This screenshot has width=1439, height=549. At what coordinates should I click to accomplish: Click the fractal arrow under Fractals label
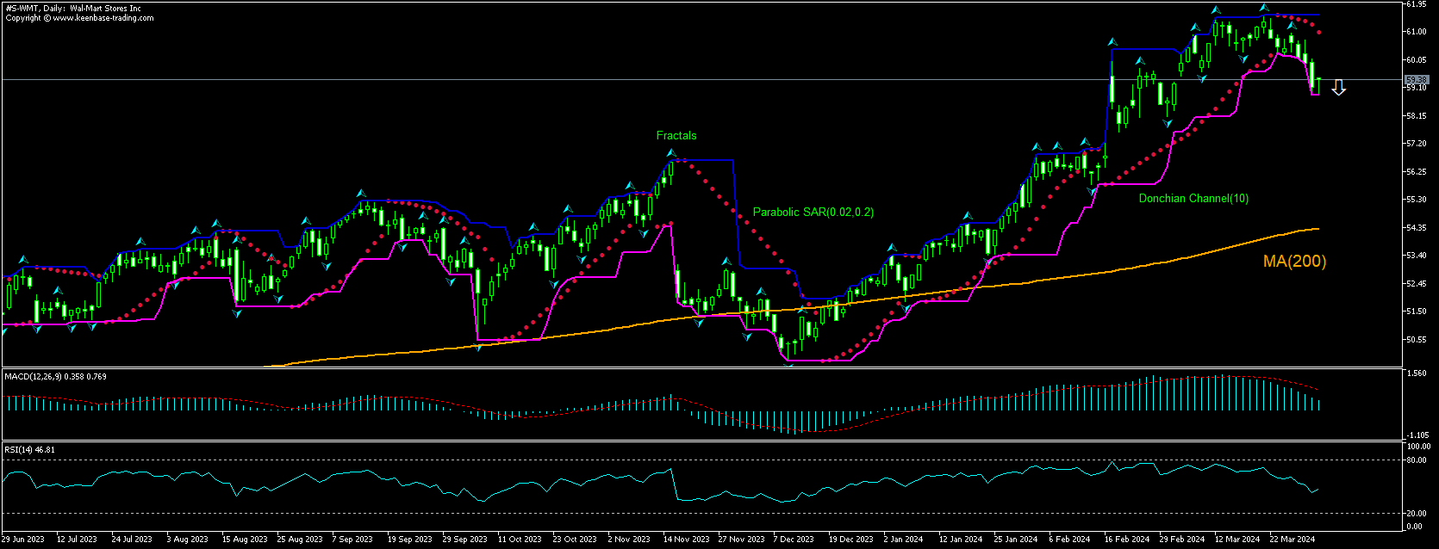tap(670, 152)
